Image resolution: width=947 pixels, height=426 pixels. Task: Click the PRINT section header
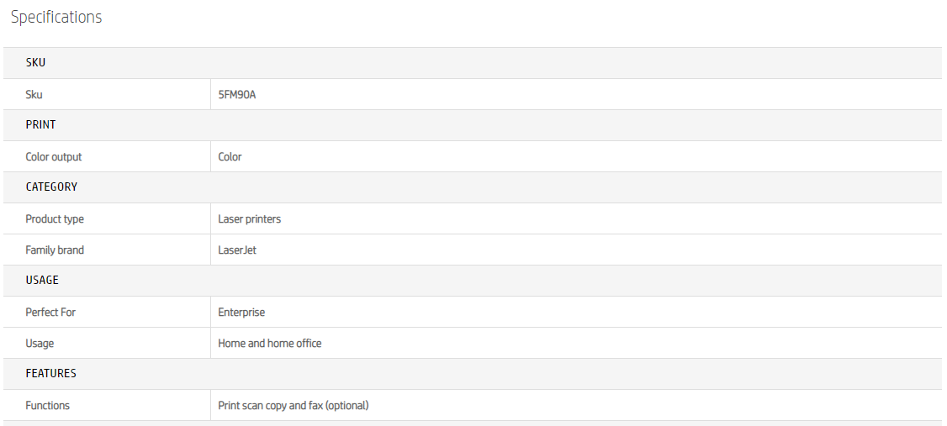pos(40,125)
